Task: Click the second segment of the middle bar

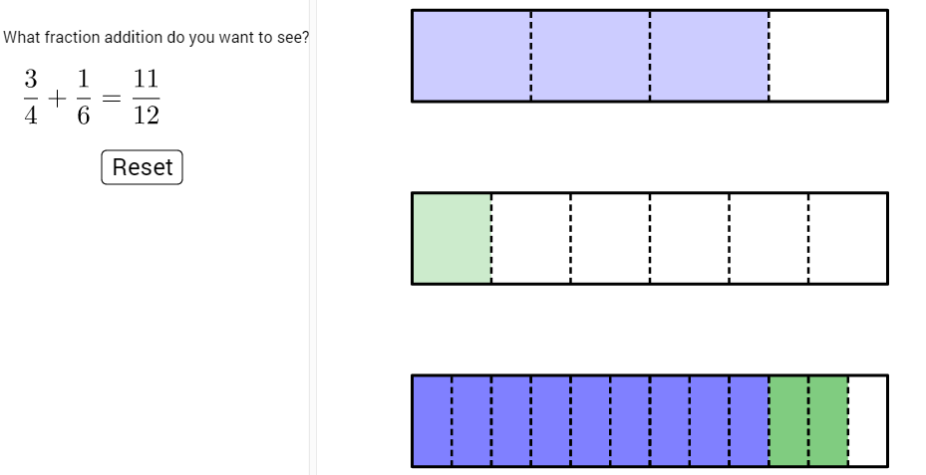Action: pyautogui.click(x=530, y=238)
